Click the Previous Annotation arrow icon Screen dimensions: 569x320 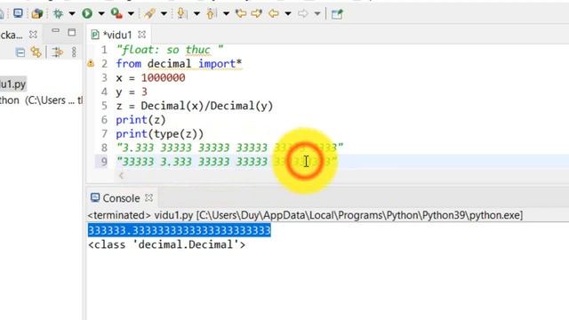pyautogui.click(x=211, y=14)
